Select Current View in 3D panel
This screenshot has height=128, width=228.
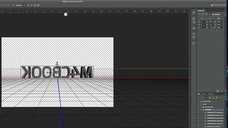click(211, 107)
